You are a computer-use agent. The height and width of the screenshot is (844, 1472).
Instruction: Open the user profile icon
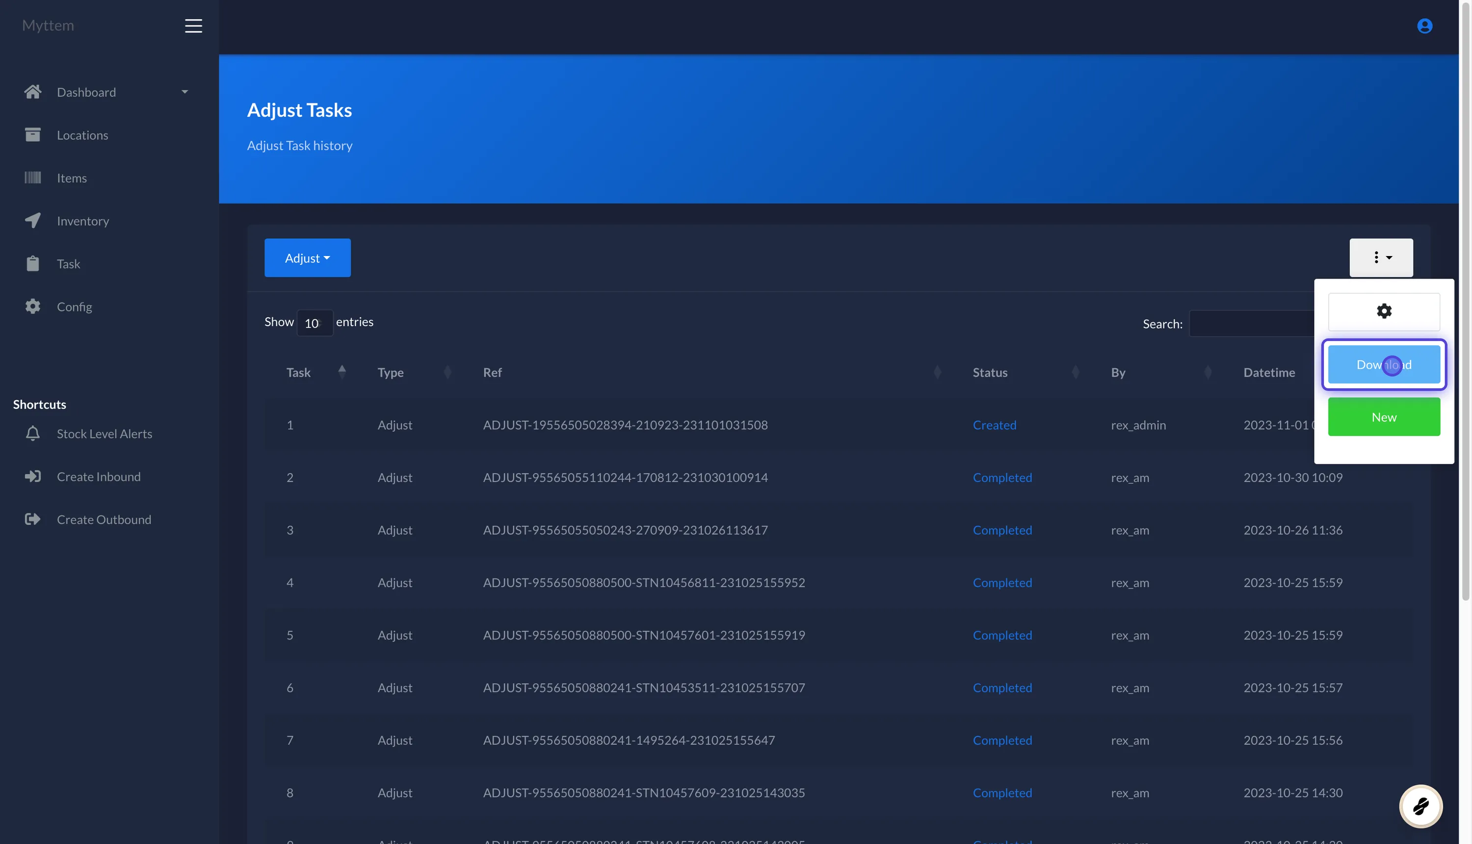(x=1424, y=26)
